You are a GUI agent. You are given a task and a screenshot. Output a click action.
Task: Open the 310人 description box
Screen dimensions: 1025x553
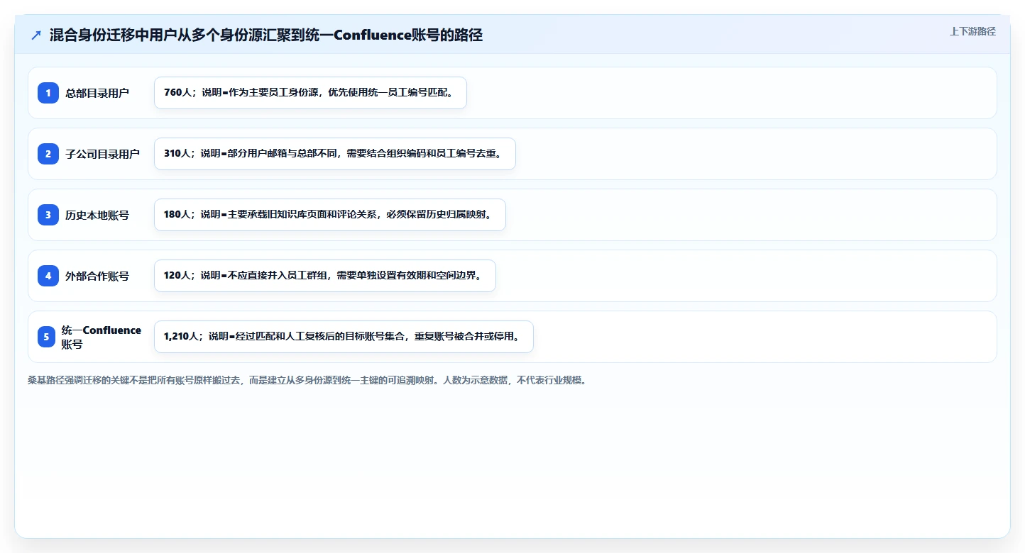pos(334,154)
